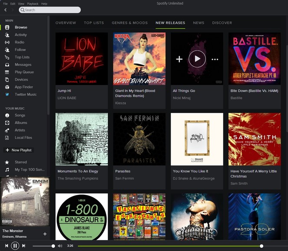Open the Parasites release title
288x251 pixels.
122,171
